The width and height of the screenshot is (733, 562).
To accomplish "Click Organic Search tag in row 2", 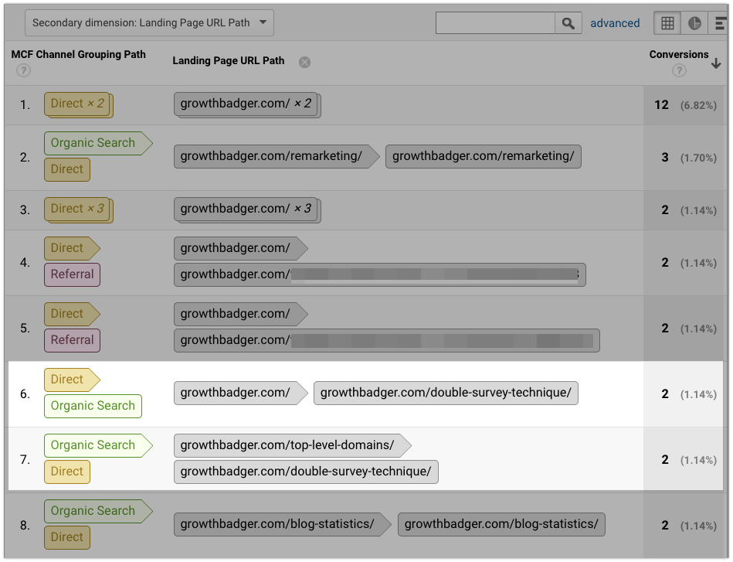I will coord(98,143).
